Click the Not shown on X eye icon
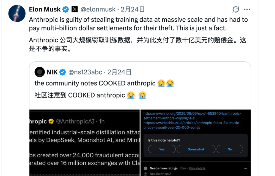Viewport: 275px width, 176px height. click(146, 174)
